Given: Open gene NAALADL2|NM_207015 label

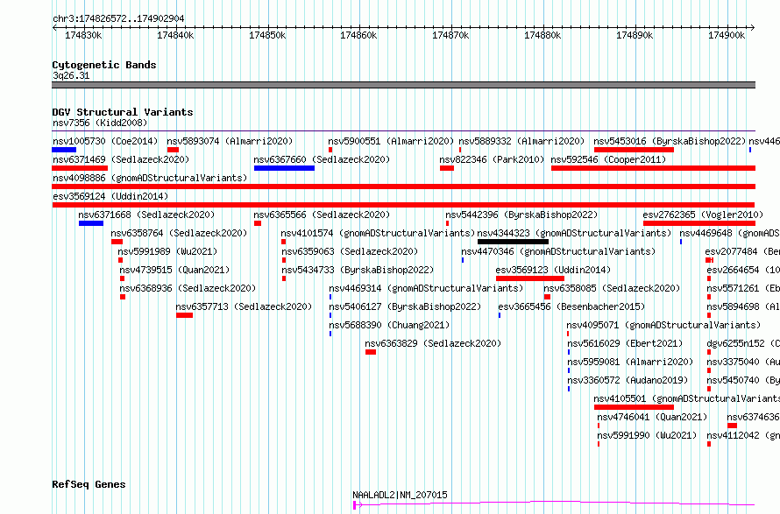Looking at the screenshot, I should 400,495.
